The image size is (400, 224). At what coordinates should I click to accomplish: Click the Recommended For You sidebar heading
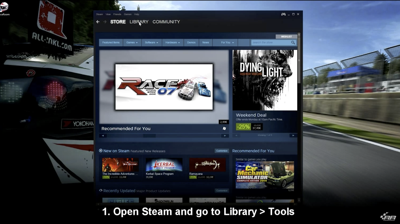(253, 151)
